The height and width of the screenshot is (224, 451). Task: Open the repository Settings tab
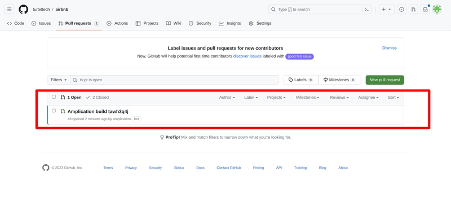[260, 23]
